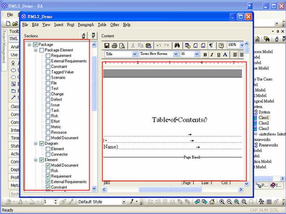286x214 pixels.
Task: Click the Help question mark icon
Action: tap(221, 45)
